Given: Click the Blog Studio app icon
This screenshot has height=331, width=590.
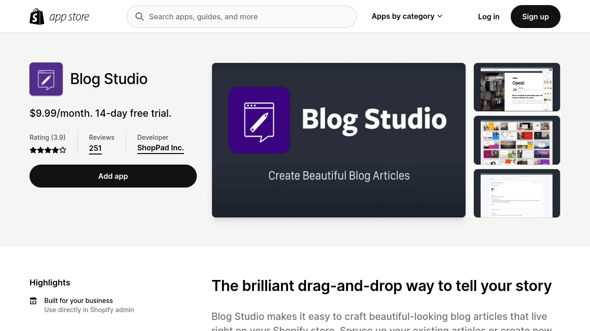Looking at the screenshot, I should (46, 79).
